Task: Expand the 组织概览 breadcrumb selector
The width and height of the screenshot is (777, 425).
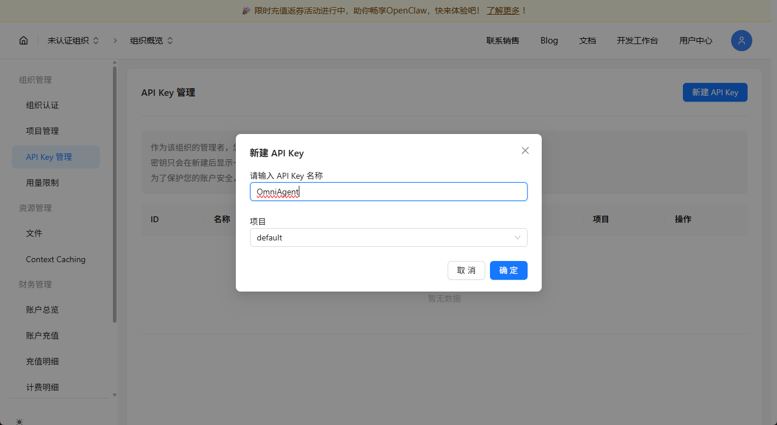Action: point(151,41)
